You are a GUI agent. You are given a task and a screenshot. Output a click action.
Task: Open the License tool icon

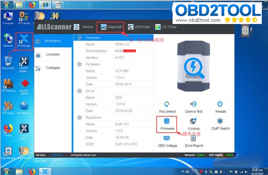tap(194, 121)
